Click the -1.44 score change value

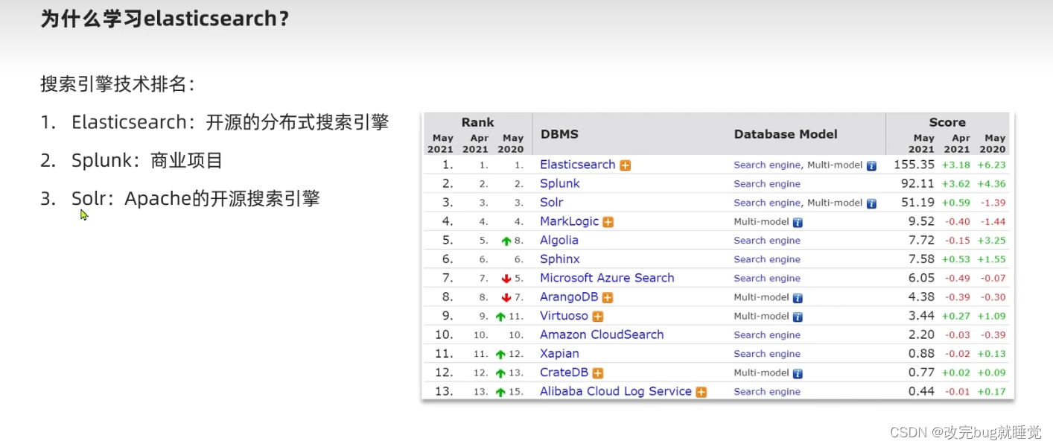[993, 222]
